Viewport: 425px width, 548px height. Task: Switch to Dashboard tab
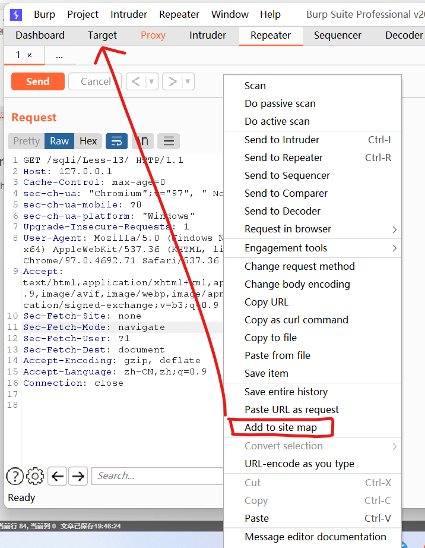[x=40, y=35]
